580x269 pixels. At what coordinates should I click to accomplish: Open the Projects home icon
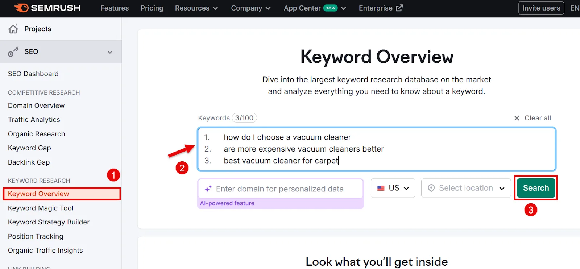click(13, 29)
